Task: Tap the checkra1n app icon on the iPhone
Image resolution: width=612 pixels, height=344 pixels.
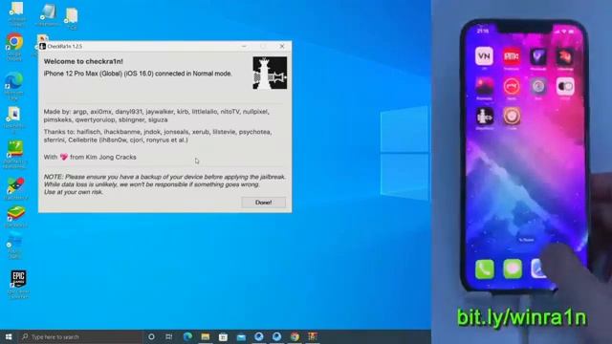Action: point(485,116)
